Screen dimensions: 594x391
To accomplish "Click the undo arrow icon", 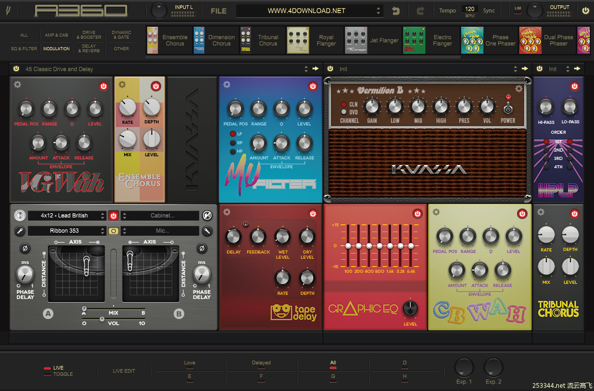I will point(396,11).
